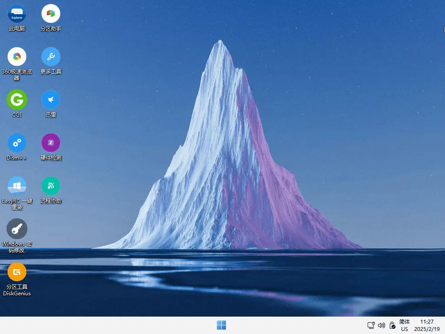This screenshot has height=334, width=445.
Task: Start the 远程协助 remote assistance app
Action: click(x=50, y=186)
